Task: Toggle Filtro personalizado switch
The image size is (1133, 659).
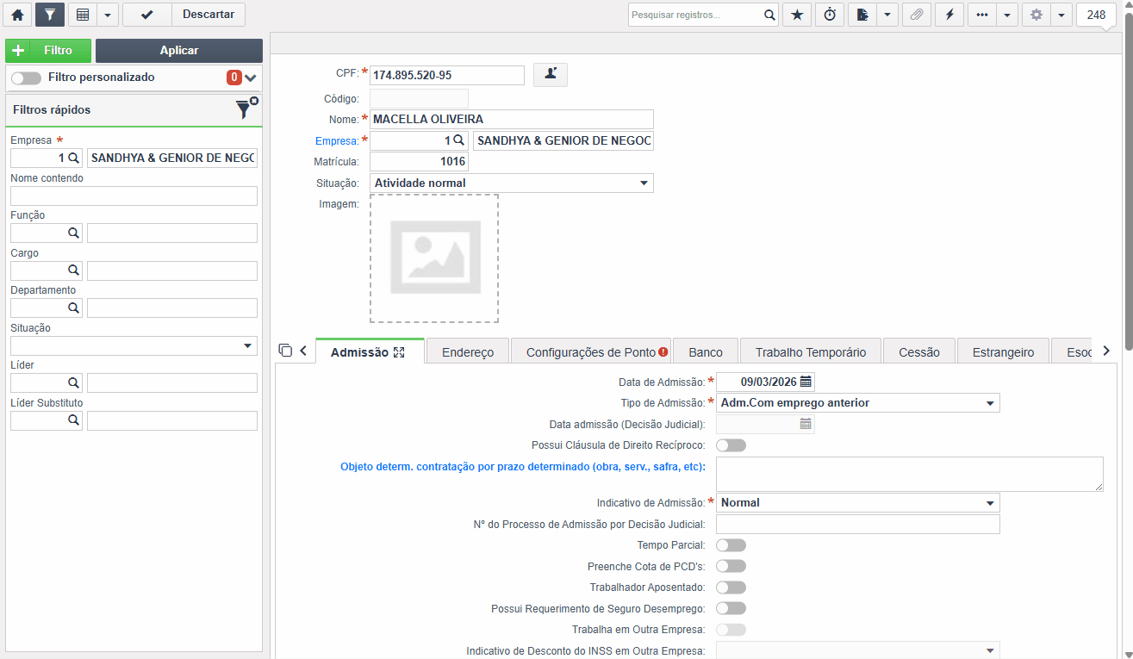Action: 26,78
